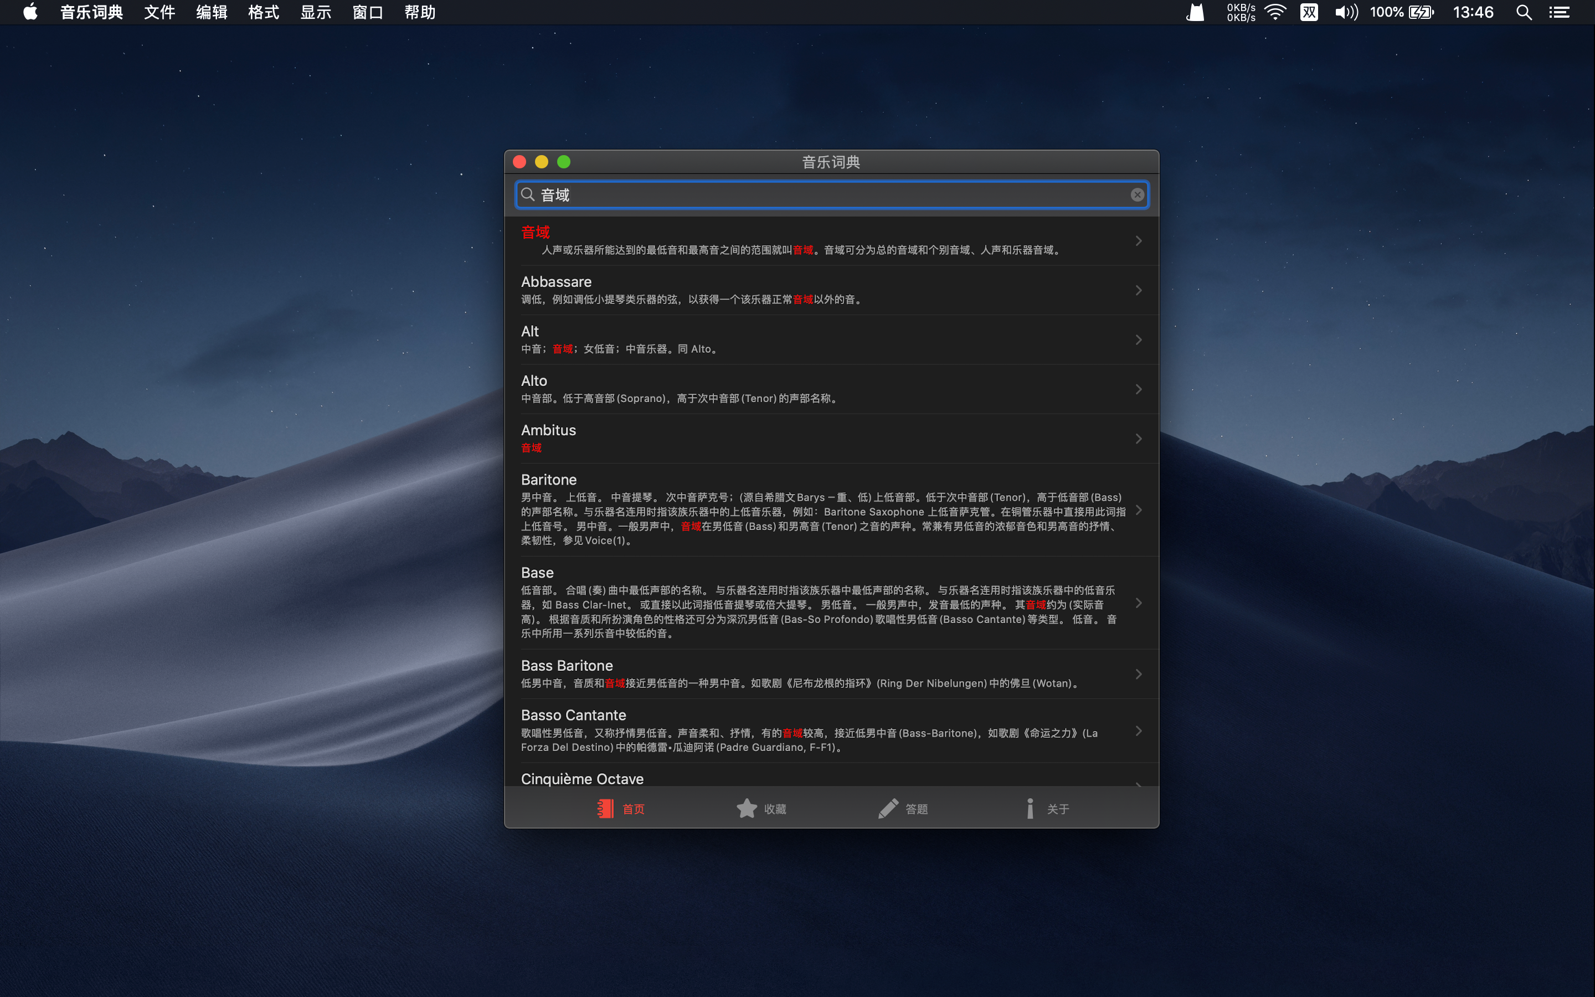This screenshot has width=1595, height=997.
Task: Open the 编辑 menu
Action: 212,12
